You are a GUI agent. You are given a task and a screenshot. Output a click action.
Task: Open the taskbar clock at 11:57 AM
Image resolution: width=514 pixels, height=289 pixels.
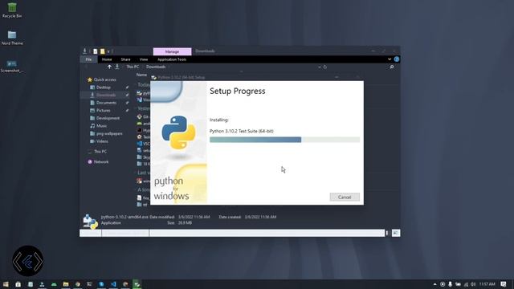pos(487,284)
